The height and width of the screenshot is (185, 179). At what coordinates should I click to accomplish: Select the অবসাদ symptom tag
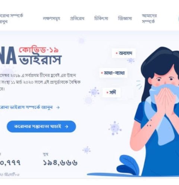[123, 53]
